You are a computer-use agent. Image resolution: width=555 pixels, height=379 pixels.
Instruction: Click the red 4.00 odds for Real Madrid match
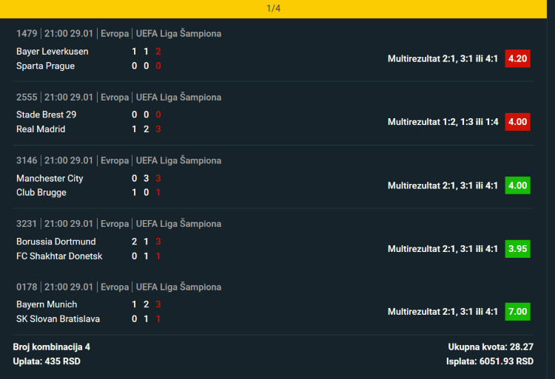coord(517,122)
